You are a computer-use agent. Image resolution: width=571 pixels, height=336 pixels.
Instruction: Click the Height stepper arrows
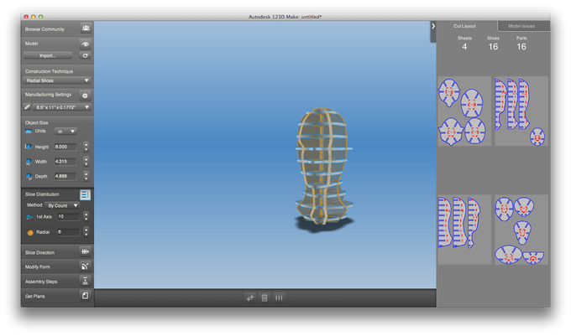86,147
